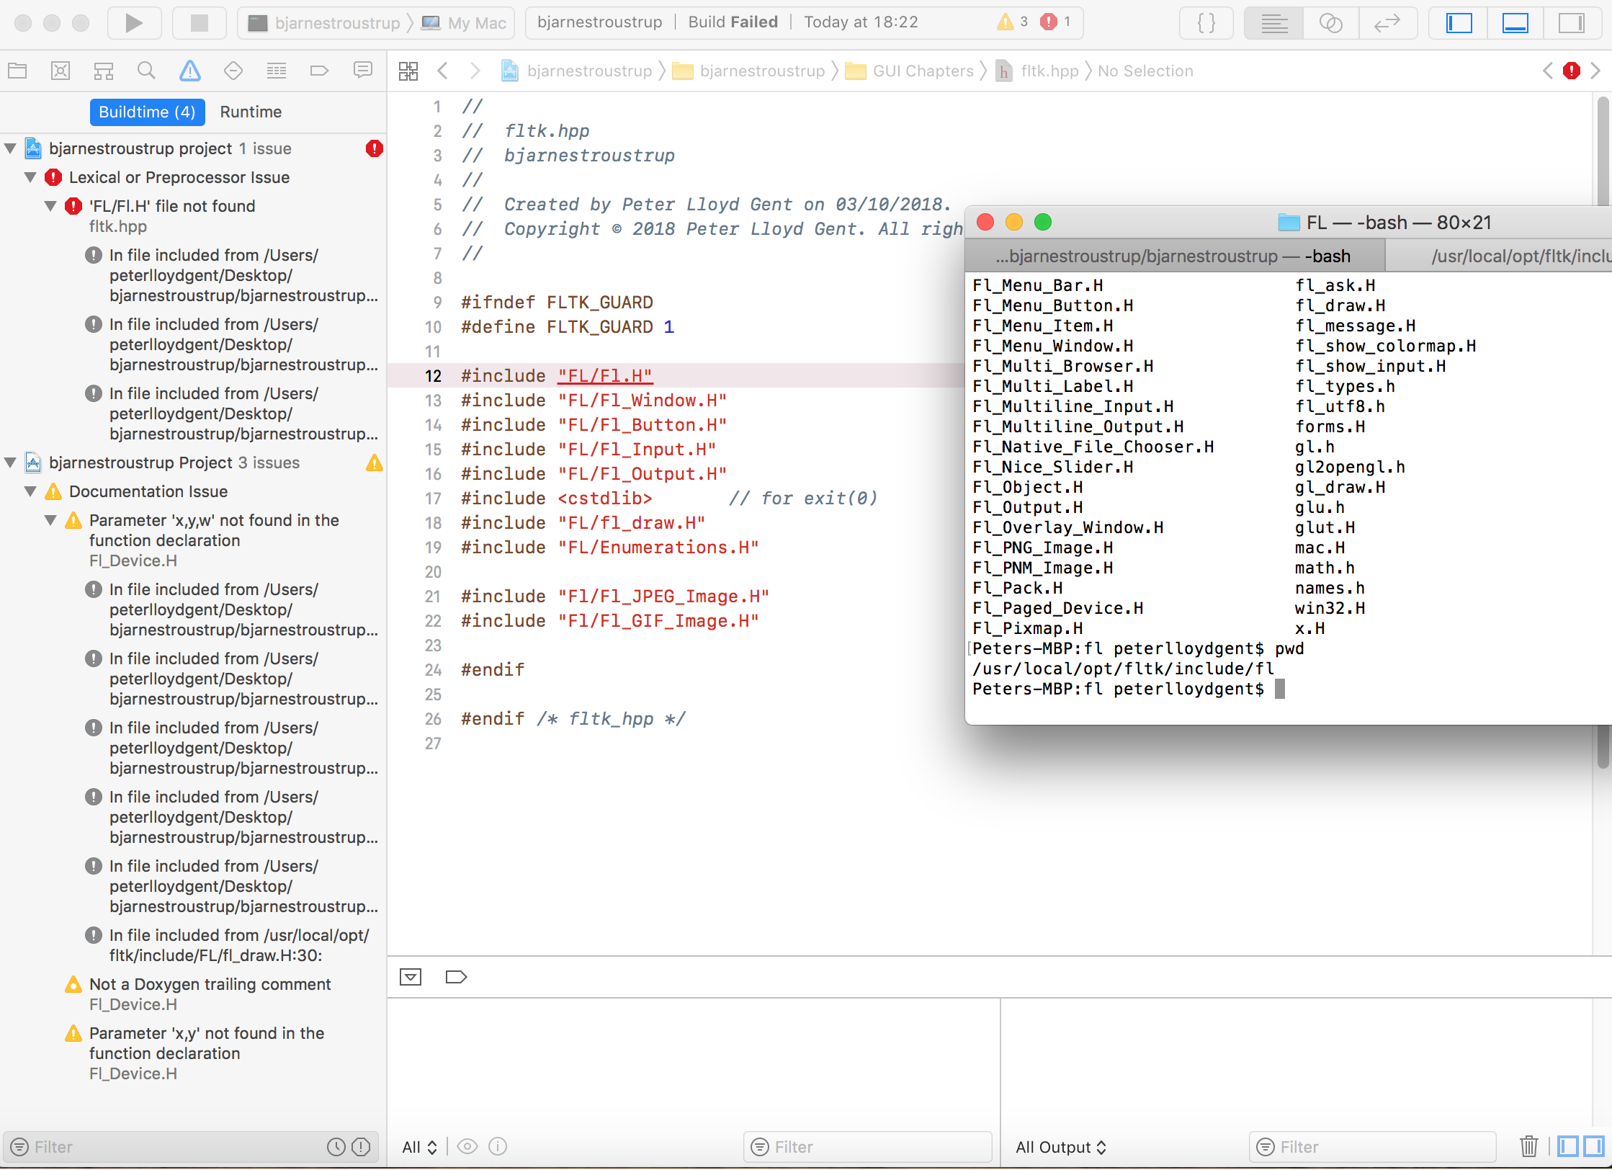Viewport: 1612px width, 1170px height.
Task: Toggle show only errors filter
Action: (x=361, y=1146)
